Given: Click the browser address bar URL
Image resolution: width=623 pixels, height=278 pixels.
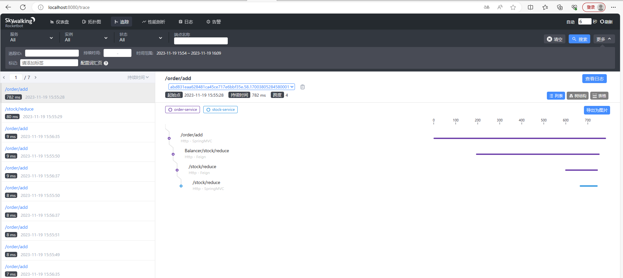Looking at the screenshot, I should pos(69,7).
